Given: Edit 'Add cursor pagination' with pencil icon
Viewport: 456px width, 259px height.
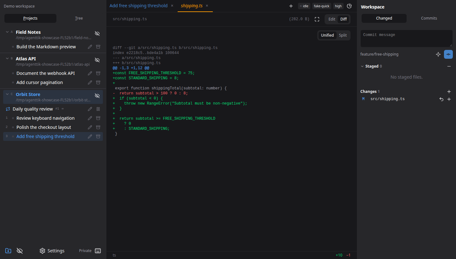Looking at the screenshot, I should 90,82.
